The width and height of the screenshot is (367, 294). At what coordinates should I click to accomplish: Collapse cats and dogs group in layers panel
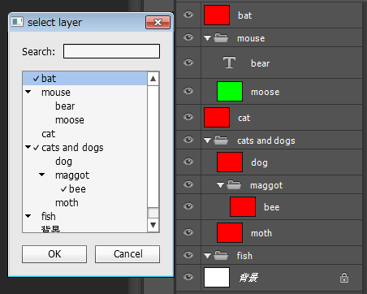click(x=208, y=141)
